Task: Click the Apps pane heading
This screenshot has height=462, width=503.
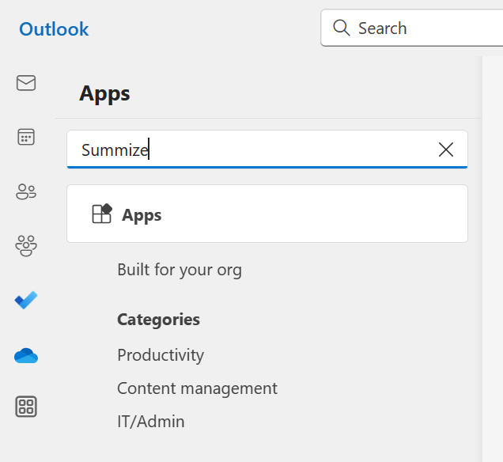Action: point(104,93)
